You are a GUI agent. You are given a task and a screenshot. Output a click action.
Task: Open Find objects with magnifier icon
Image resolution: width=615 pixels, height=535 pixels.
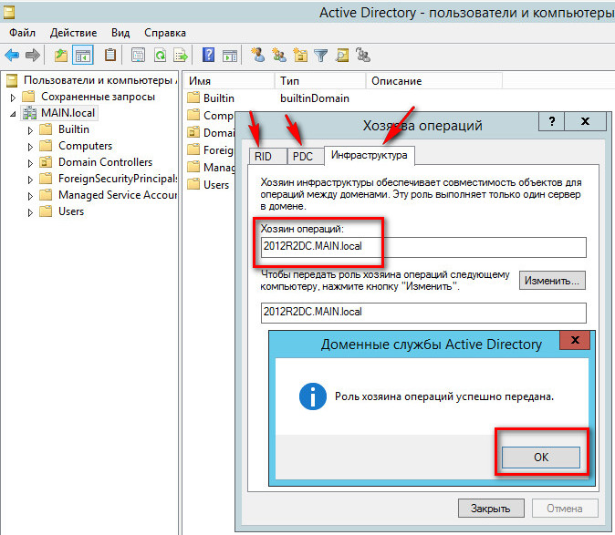click(x=342, y=56)
